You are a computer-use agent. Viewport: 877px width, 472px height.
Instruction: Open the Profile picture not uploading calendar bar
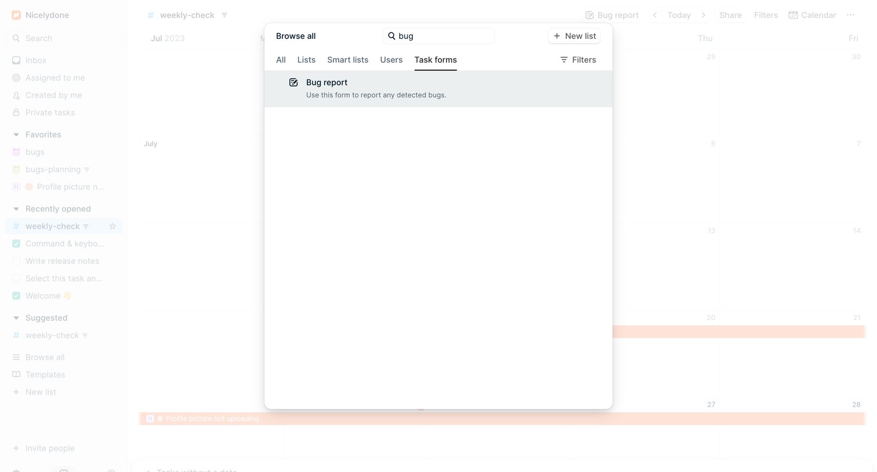coord(502,419)
